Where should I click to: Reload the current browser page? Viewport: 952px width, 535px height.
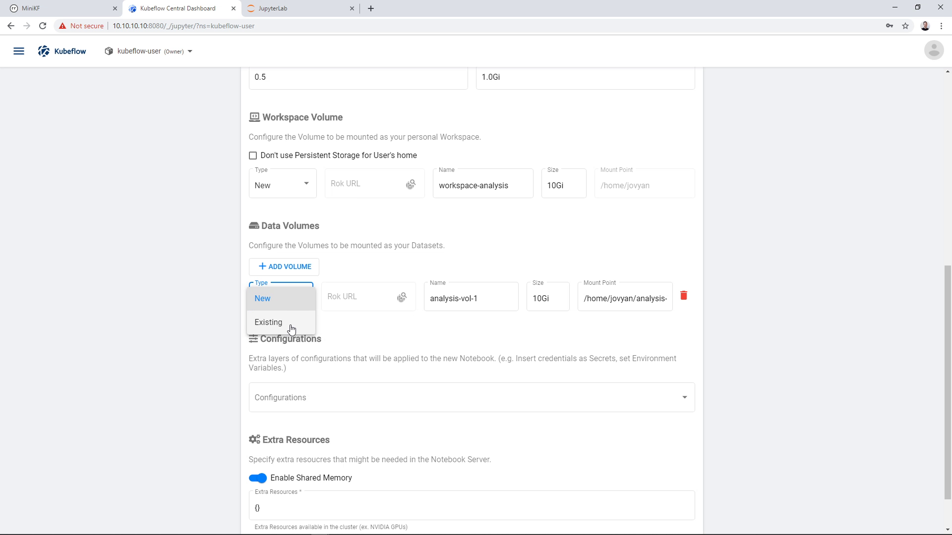[43, 26]
